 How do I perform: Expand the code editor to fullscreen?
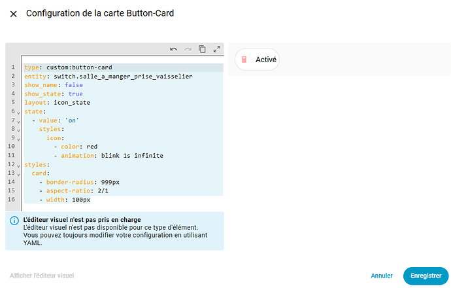coord(216,49)
